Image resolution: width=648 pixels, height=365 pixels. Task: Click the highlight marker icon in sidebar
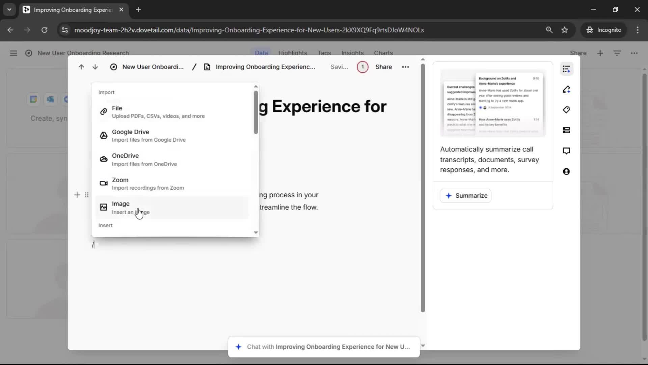tap(566, 90)
